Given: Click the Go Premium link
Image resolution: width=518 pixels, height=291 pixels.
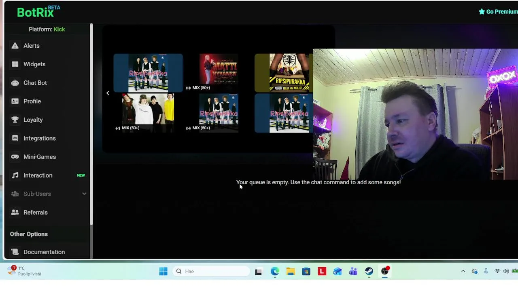Looking at the screenshot, I should click(x=498, y=12).
